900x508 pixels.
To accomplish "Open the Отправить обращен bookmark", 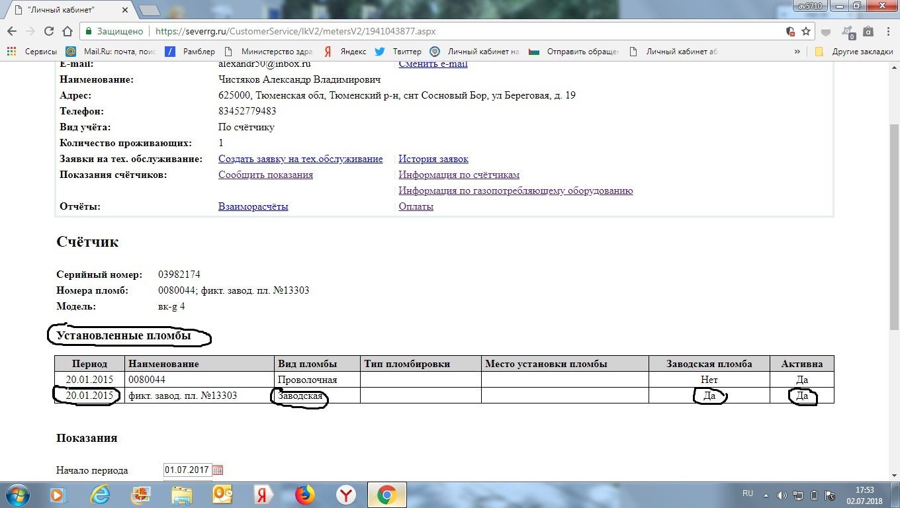I will click(x=574, y=51).
